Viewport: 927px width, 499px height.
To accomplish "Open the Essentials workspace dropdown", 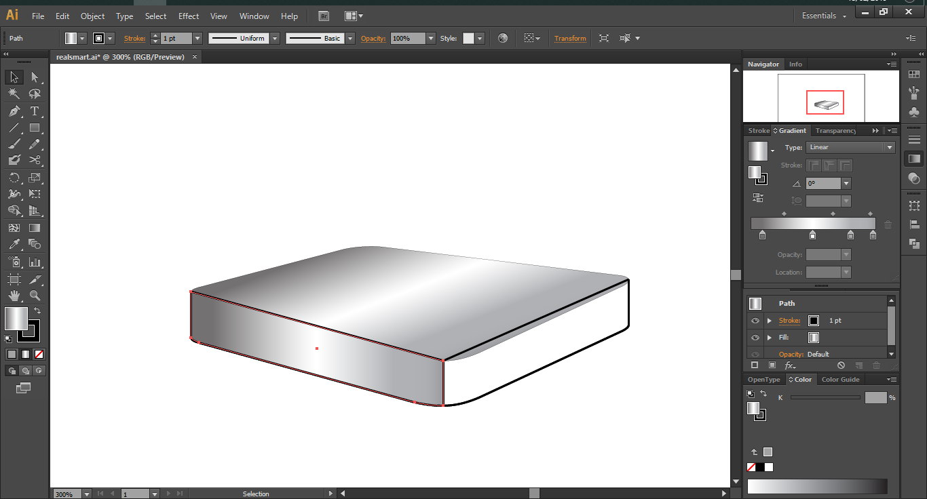I will point(825,16).
